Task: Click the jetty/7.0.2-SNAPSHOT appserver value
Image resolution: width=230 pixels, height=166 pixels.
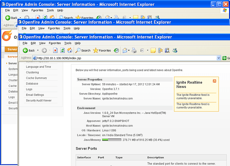Action: pyautogui.click(x=116, y=121)
